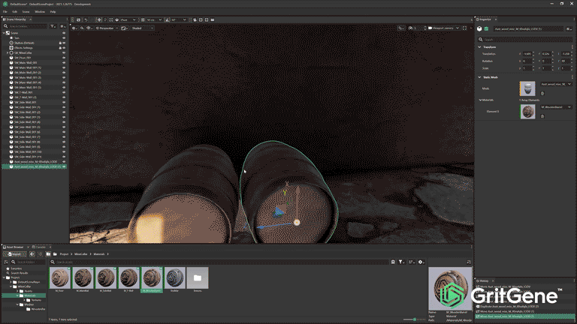577x324 pixels.
Task: Toggle the entity enabled checkbox in the Inspector header
Action: [486, 28]
